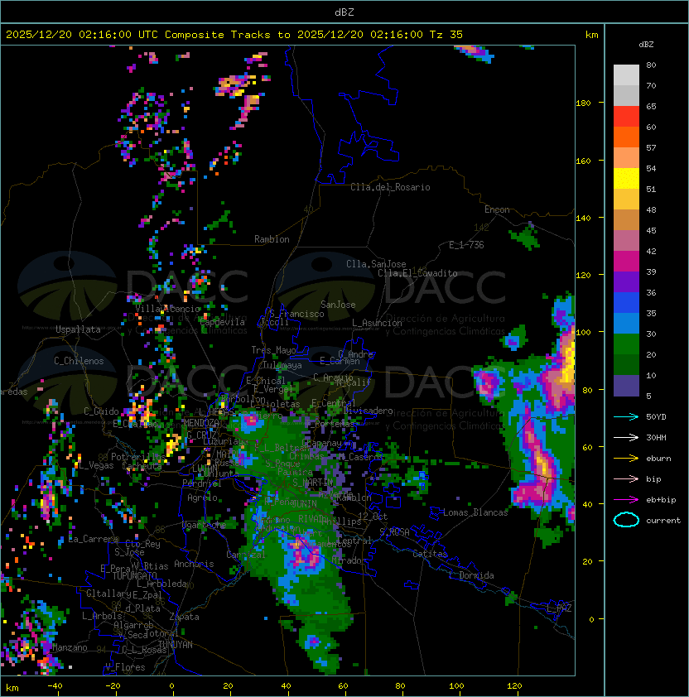
Task: Click the magenta eb+bip arrow legend icon
Action: [x=626, y=500]
